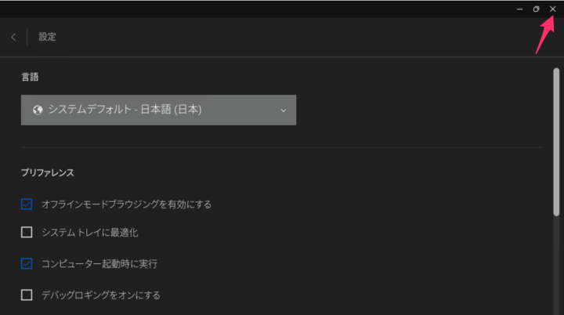Click the scrollbar track below the thumb

coord(556,266)
